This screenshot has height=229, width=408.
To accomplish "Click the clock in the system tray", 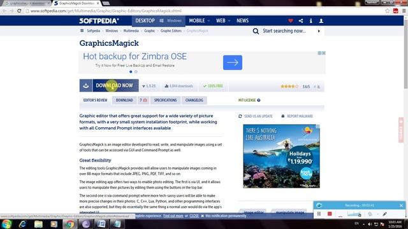I will click(x=395, y=224).
